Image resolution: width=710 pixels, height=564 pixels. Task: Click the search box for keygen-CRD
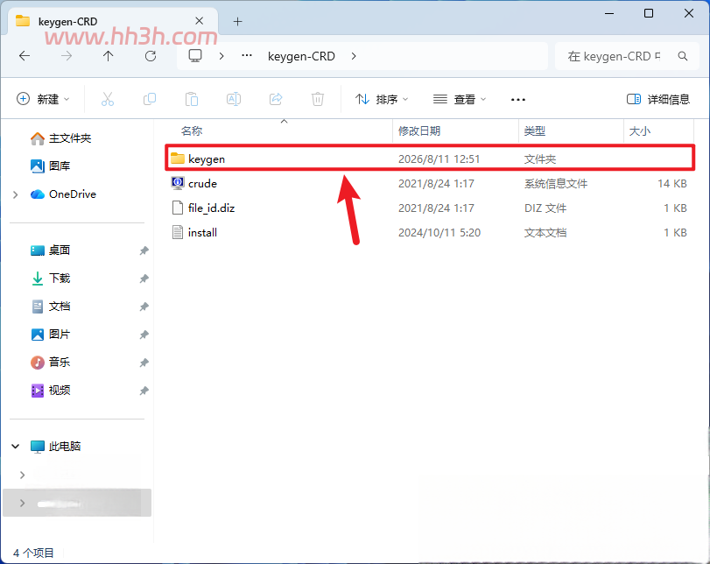627,56
